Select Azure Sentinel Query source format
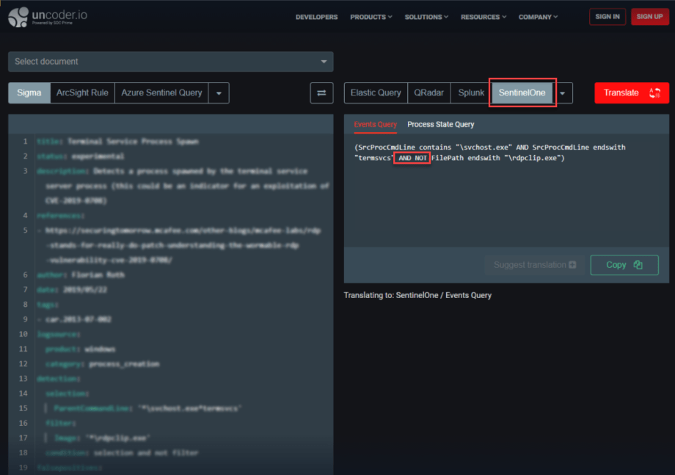 pyautogui.click(x=161, y=93)
